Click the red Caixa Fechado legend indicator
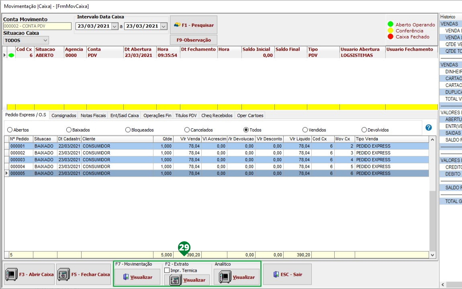This screenshot has height=289, width=462. tap(390, 37)
